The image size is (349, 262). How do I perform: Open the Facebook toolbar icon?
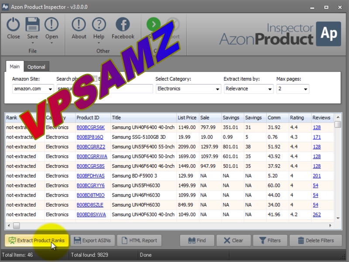coord(123,24)
